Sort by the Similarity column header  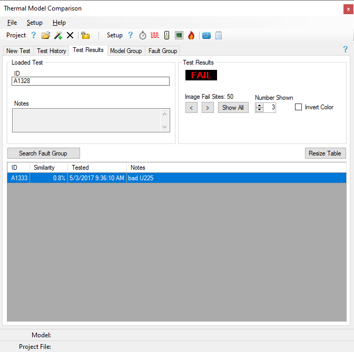tap(49, 168)
